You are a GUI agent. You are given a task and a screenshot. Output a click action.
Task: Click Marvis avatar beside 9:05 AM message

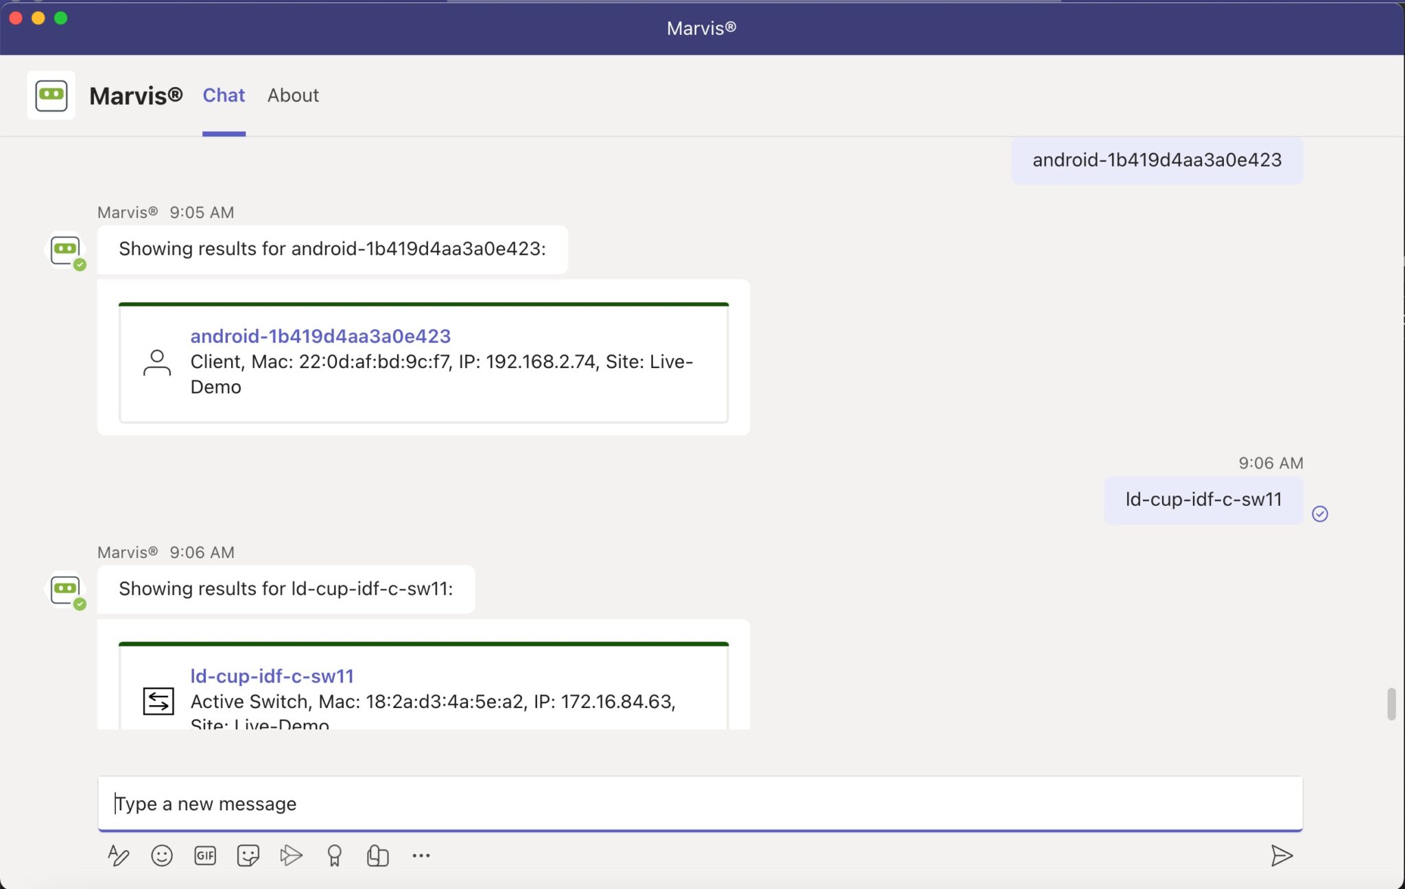tap(65, 249)
